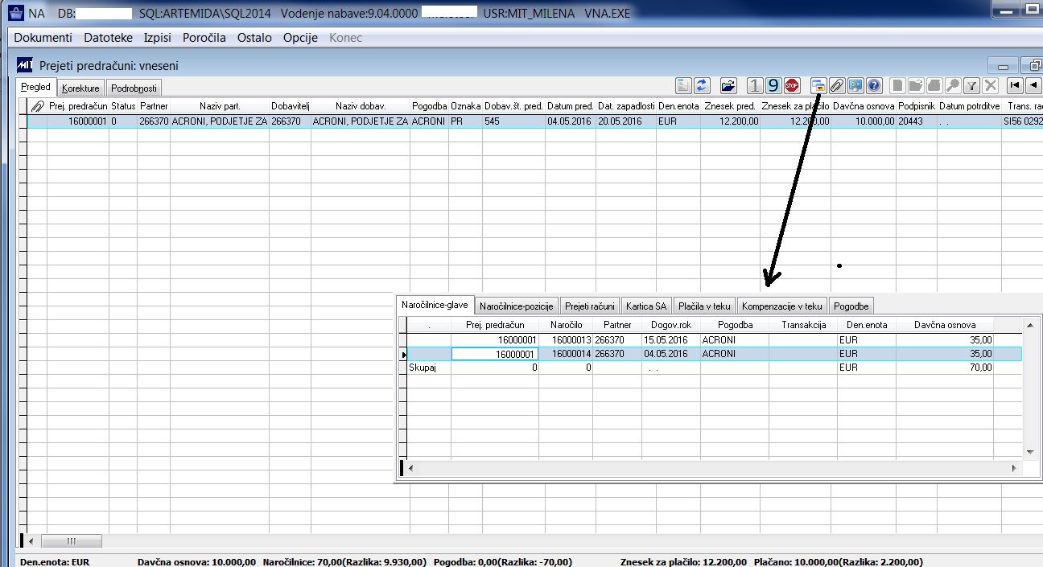Open the Poročila menu

204,38
